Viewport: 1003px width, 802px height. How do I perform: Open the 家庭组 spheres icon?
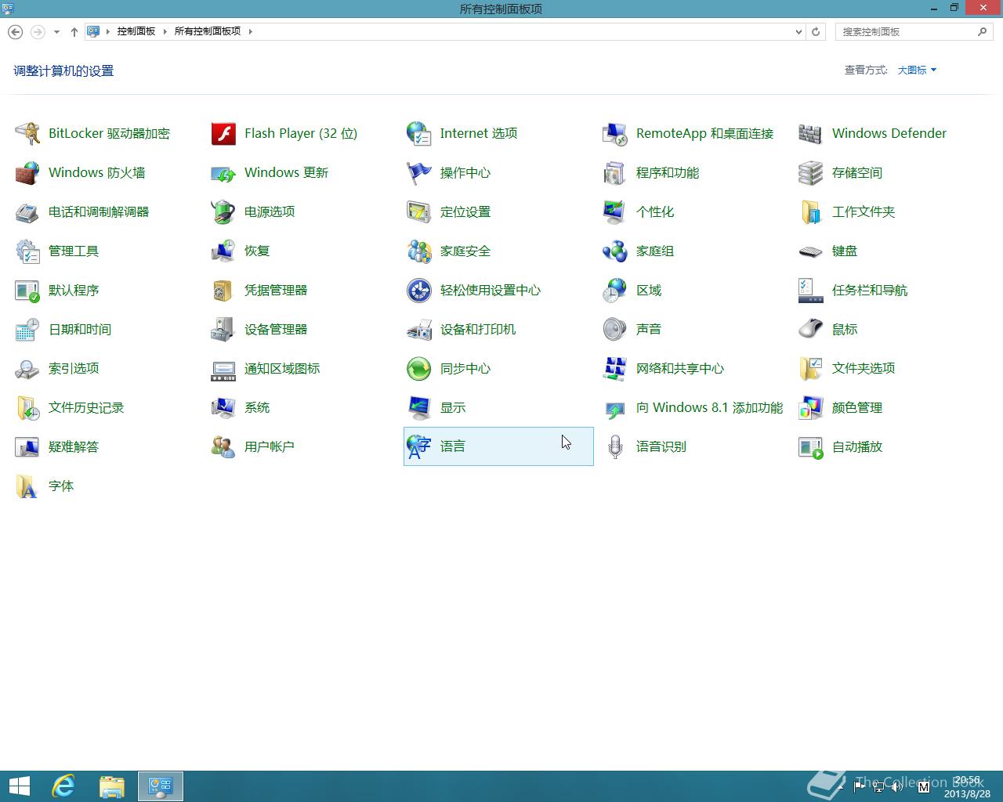coord(615,251)
